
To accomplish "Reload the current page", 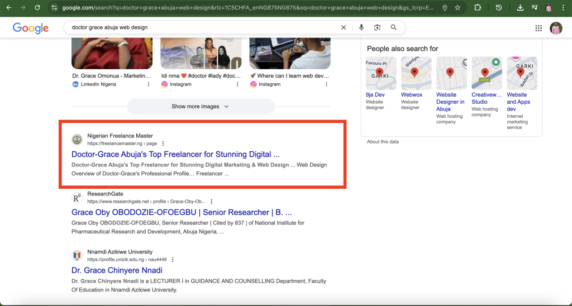I will [x=37, y=8].
